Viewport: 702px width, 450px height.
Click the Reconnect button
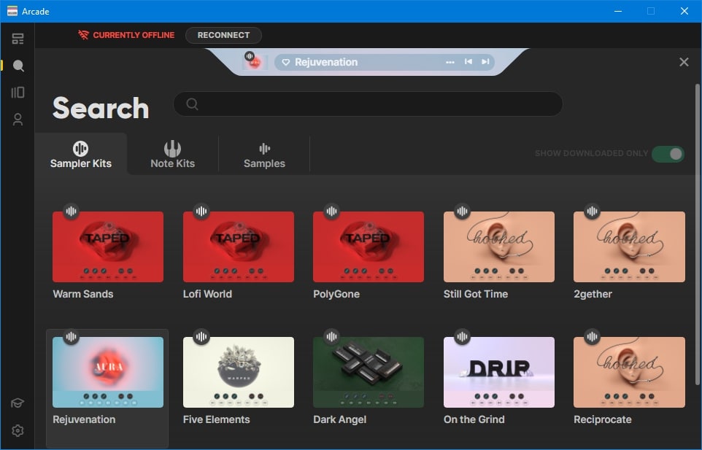coord(223,35)
